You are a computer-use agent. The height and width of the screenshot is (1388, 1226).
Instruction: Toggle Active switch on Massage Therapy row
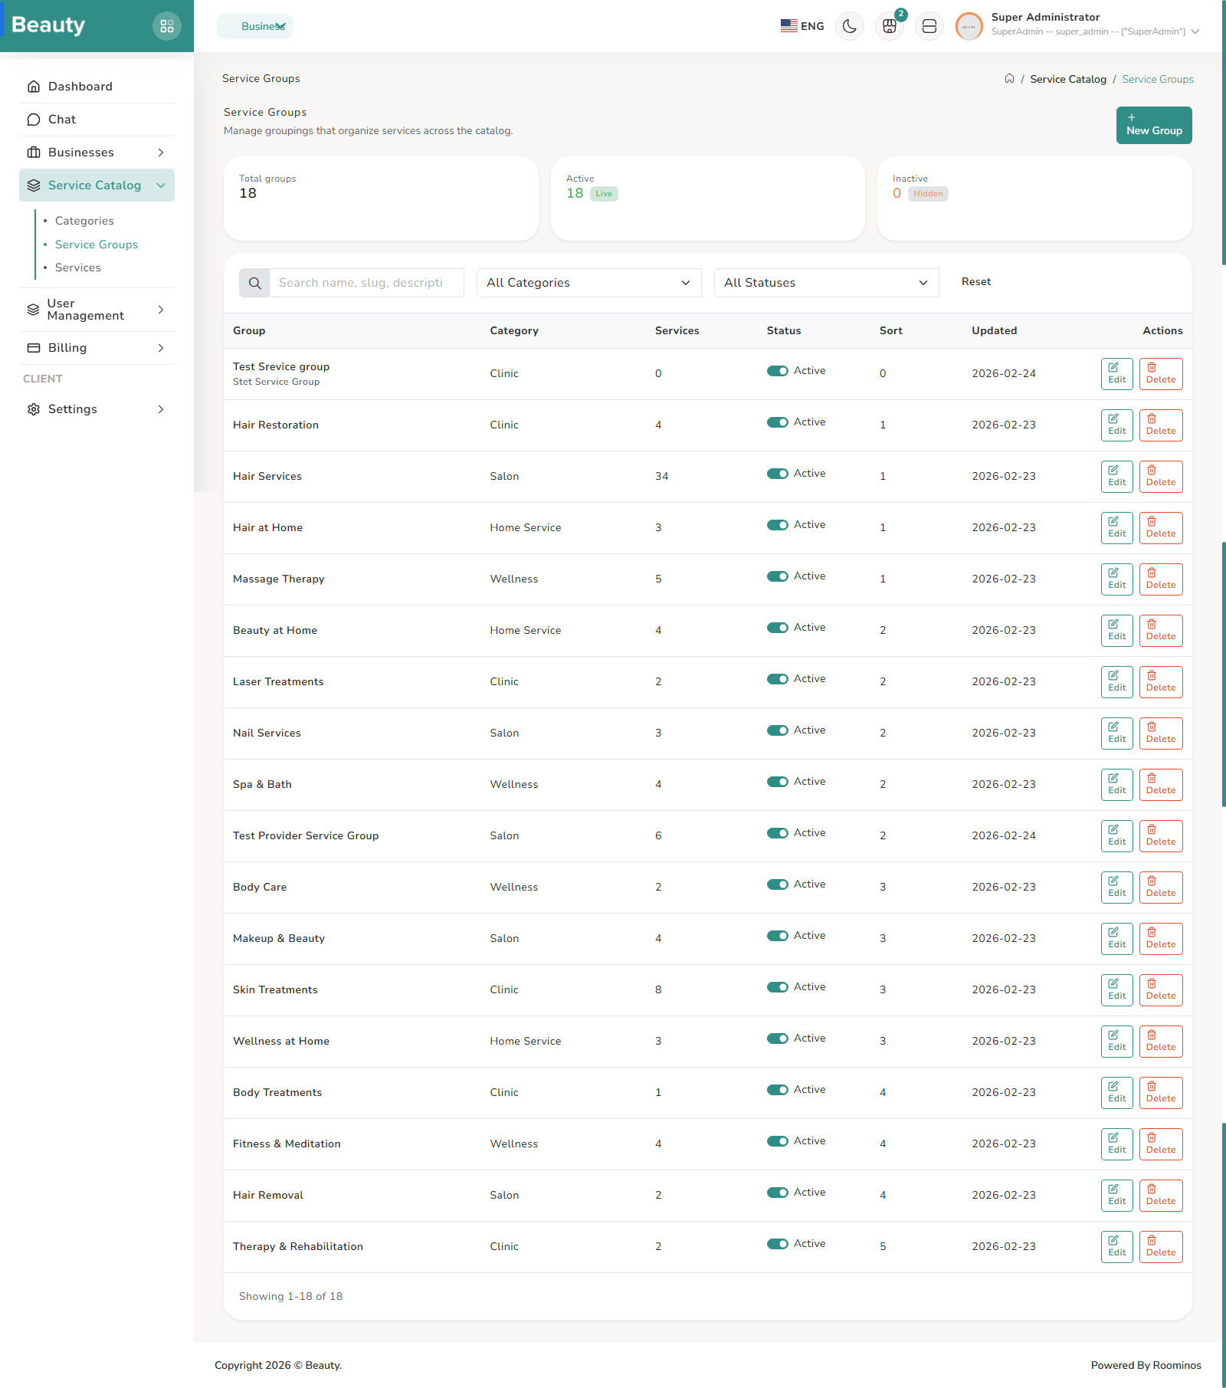[x=779, y=576]
